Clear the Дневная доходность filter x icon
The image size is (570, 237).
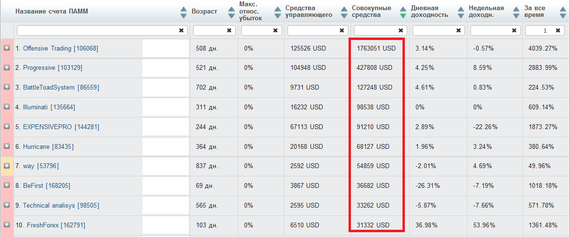click(x=459, y=30)
